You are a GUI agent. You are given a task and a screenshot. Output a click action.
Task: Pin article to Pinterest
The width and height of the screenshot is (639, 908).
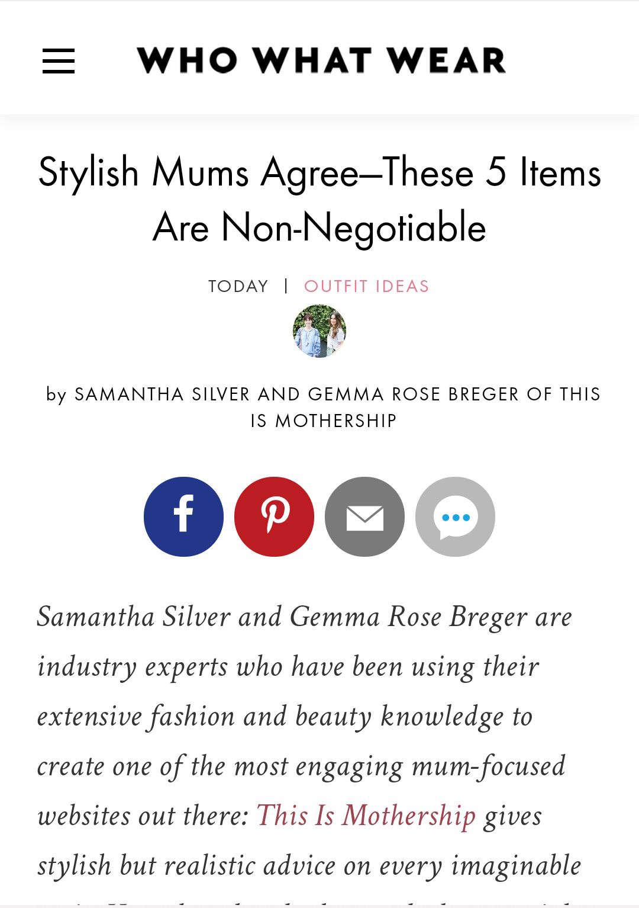pos(274,516)
